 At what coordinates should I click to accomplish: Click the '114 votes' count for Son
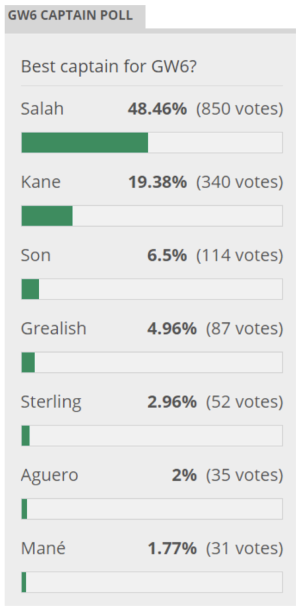point(240,255)
